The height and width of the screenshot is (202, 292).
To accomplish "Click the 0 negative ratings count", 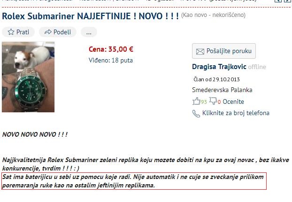I will pyautogui.click(x=219, y=102).
